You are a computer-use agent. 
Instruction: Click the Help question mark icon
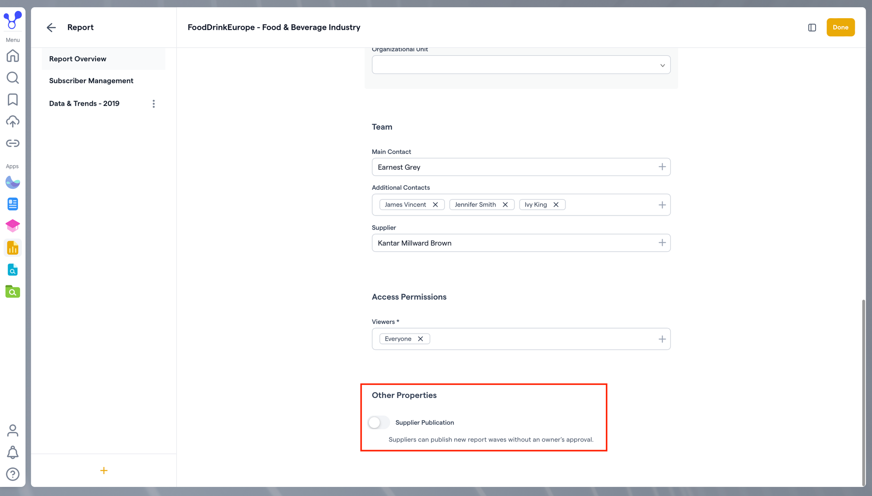click(13, 474)
